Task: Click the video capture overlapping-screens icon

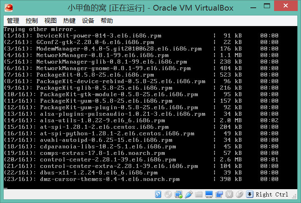Action: pos(219,194)
